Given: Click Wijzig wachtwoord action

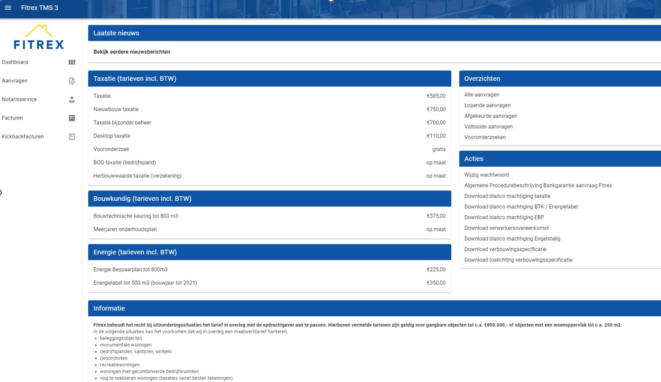Looking at the screenshot, I should 486,175.
